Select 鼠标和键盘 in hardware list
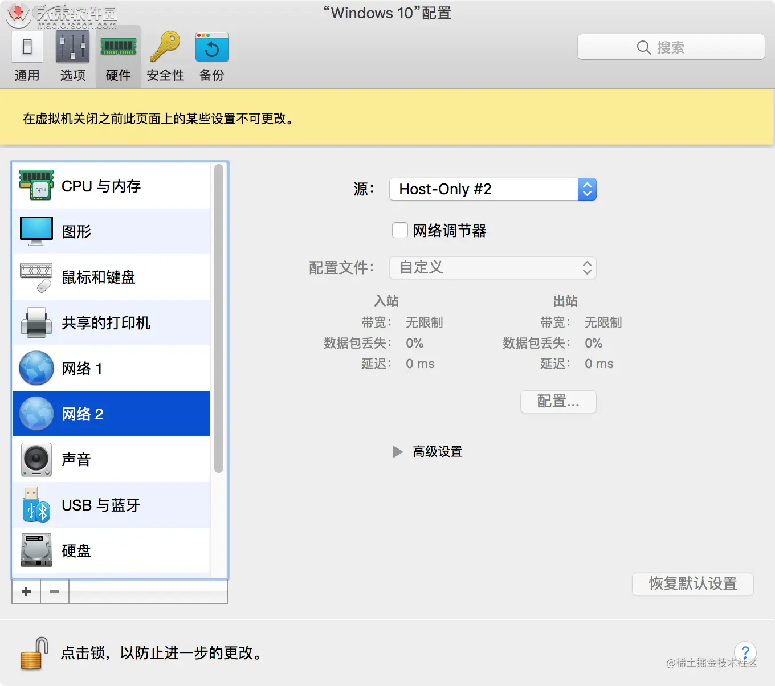 (x=111, y=277)
